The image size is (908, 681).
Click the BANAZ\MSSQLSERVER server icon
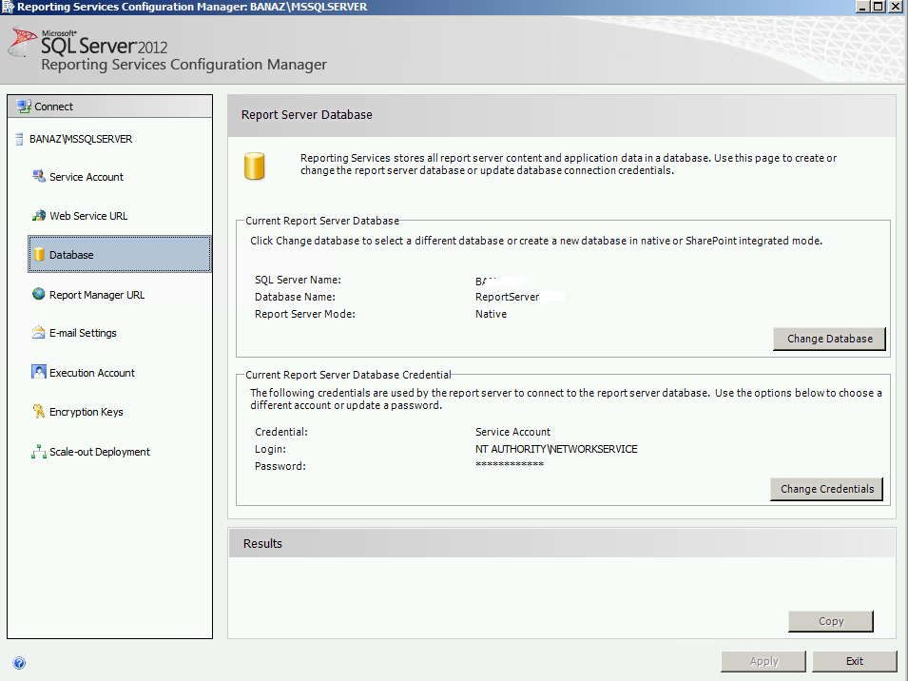click(19, 139)
